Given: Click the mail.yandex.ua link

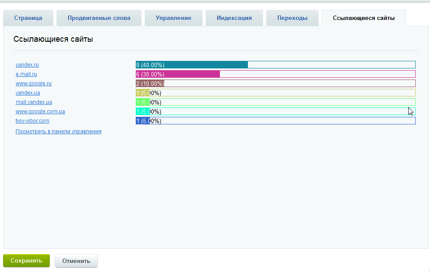Looking at the screenshot, I should pyautogui.click(x=34, y=102).
